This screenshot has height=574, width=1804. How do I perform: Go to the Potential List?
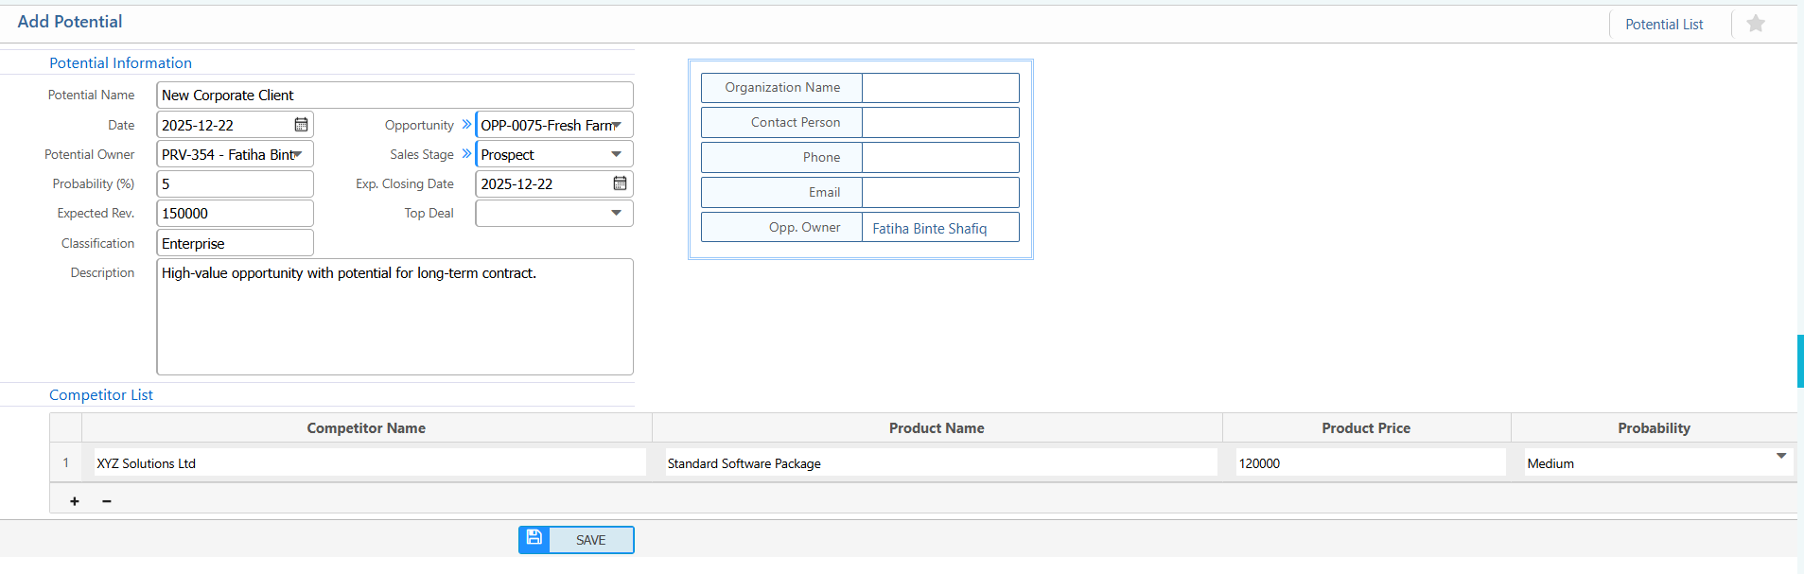[1663, 25]
